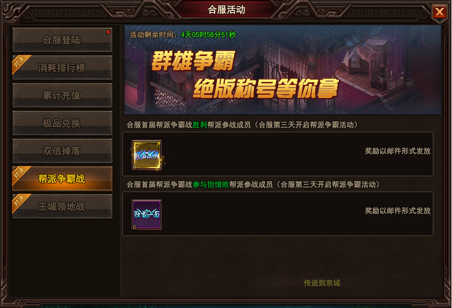Image resolution: width=452 pixels, height=308 pixels.
Task: Select the 累计充值 tab
Action: click(x=62, y=95)
